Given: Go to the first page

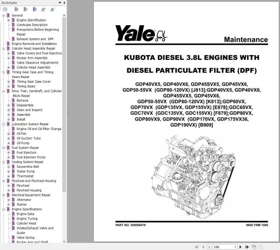Looking at the screenshot, I should coord(196,247).
